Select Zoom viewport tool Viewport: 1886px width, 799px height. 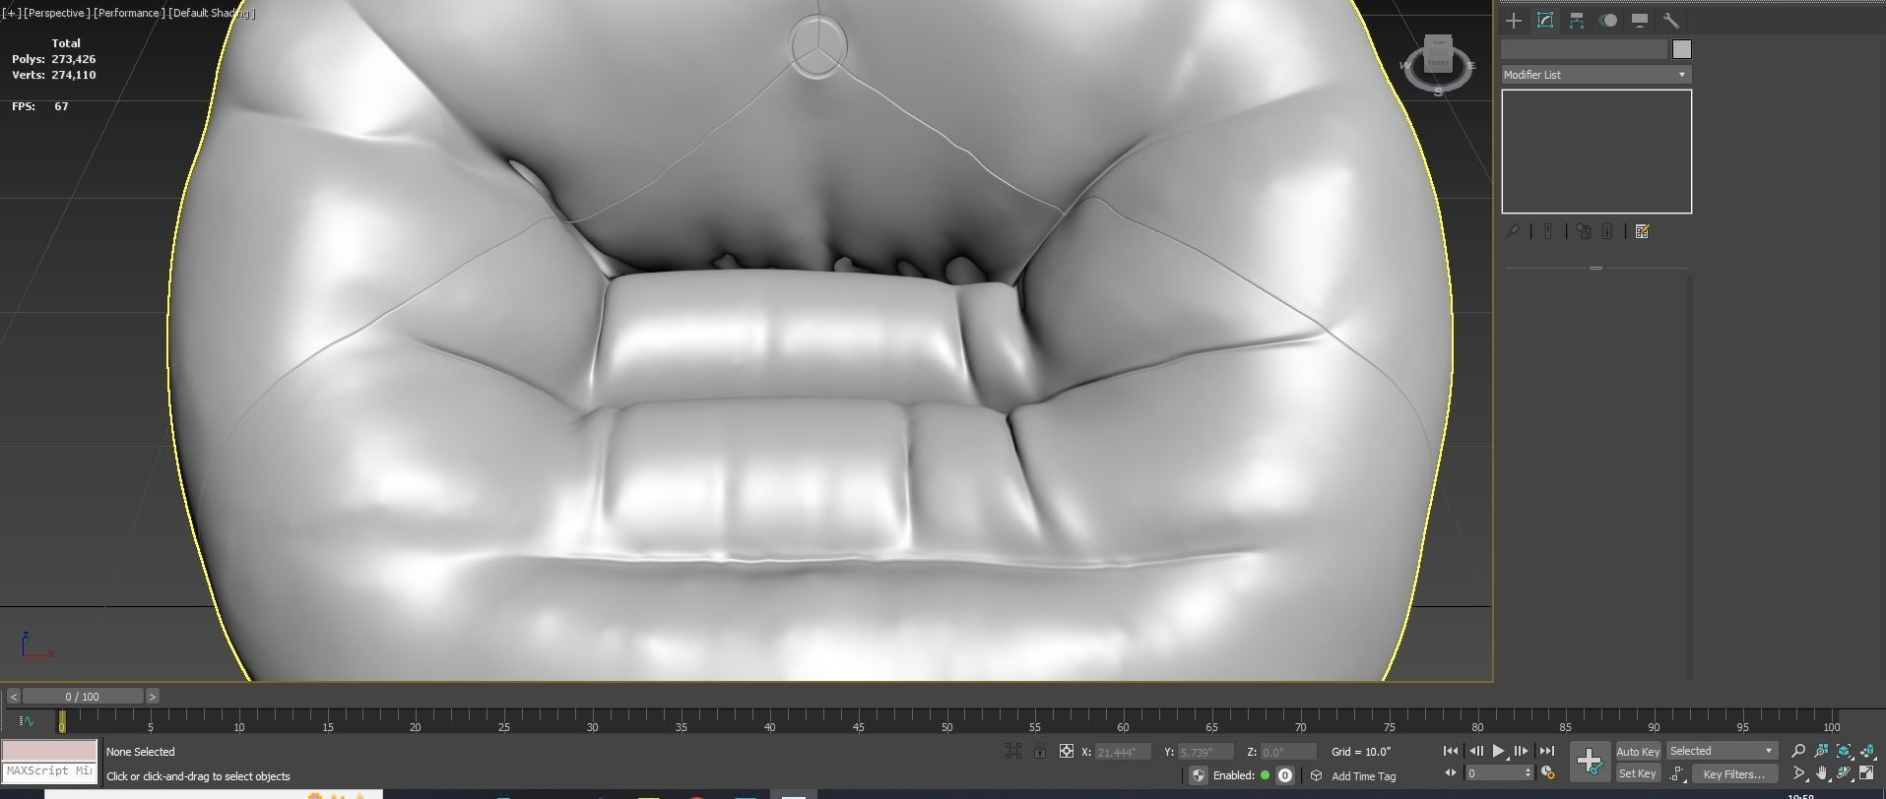pyautogui.click(x=1798, y=751)
